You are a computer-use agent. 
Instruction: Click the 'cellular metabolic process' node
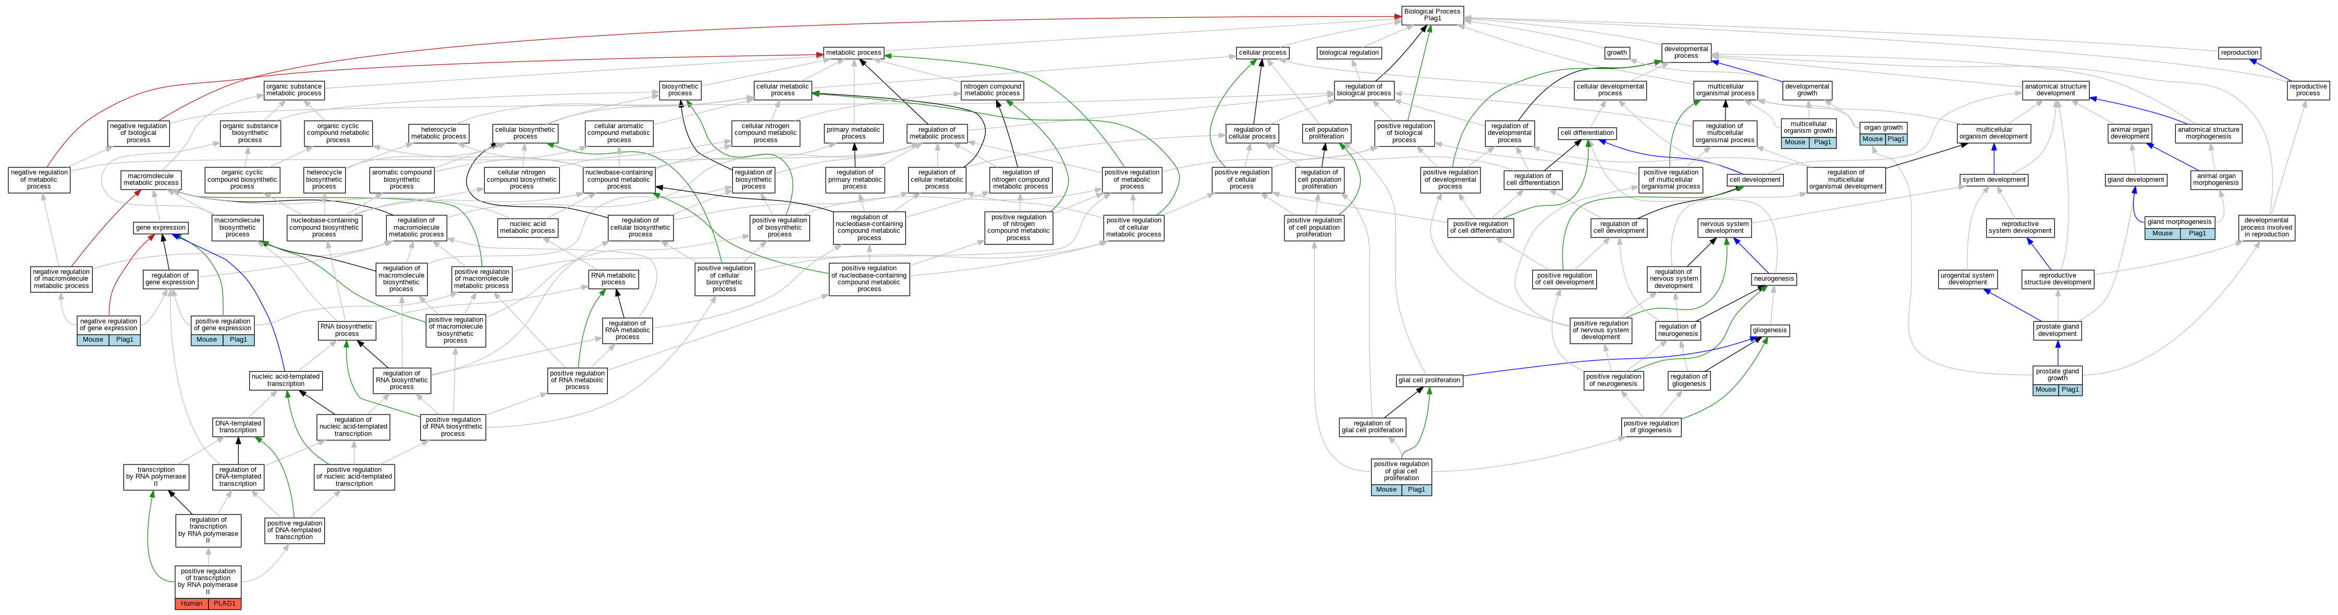[x=782, y=90]
